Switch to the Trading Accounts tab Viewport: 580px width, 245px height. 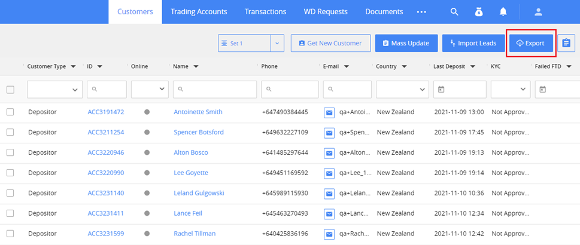pyautogui.click(x=199, y=11)
